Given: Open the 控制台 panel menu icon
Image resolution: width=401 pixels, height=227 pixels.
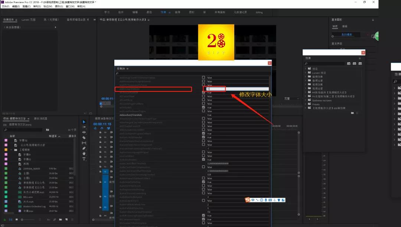Looking at the screenshot, I should click(127, 69).
